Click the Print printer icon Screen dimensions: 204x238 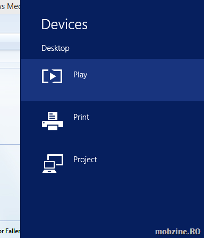(53, 121)
